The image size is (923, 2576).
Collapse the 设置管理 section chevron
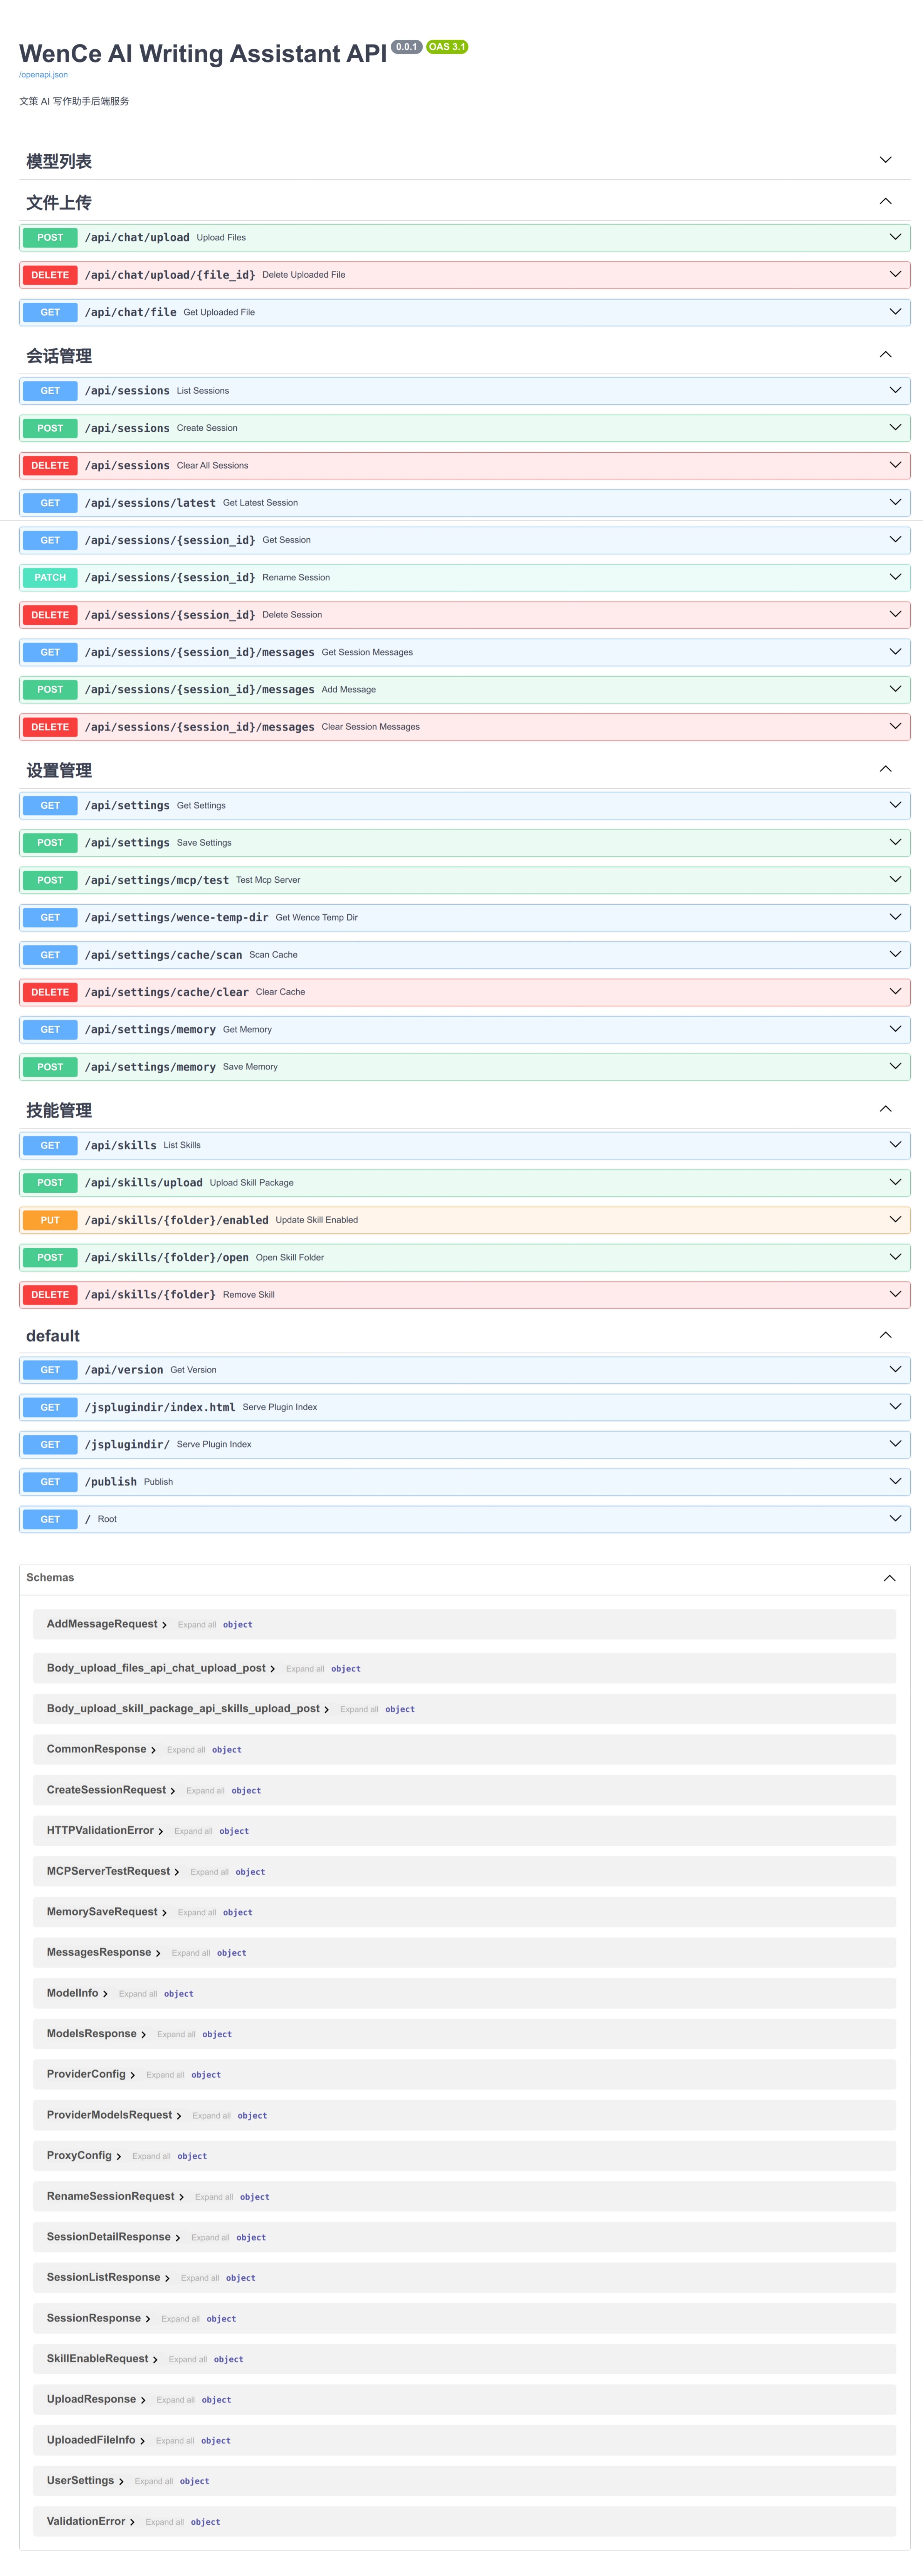point(885,769)
